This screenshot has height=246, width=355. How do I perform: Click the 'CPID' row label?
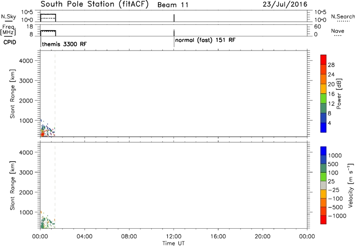[10, 42]
